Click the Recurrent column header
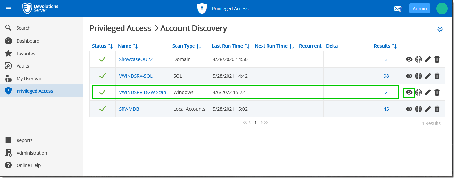The image size is (456, 180). (310, 46)
